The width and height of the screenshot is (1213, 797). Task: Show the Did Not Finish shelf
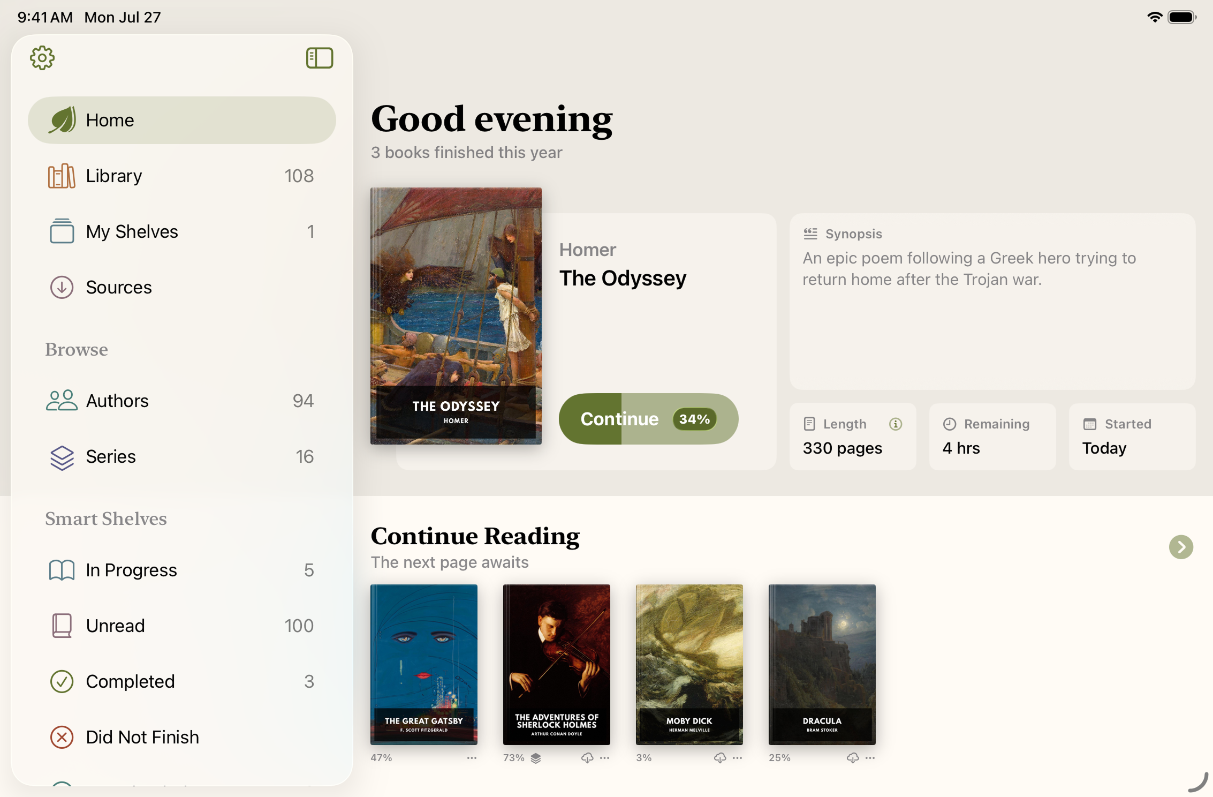coord(182,737)
